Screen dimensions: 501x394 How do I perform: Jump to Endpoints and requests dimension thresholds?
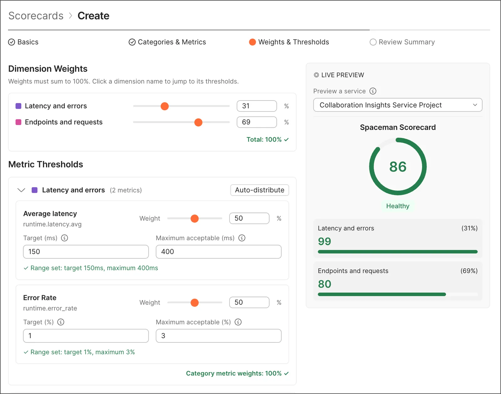pyautogui.click(x=64, y=122)
